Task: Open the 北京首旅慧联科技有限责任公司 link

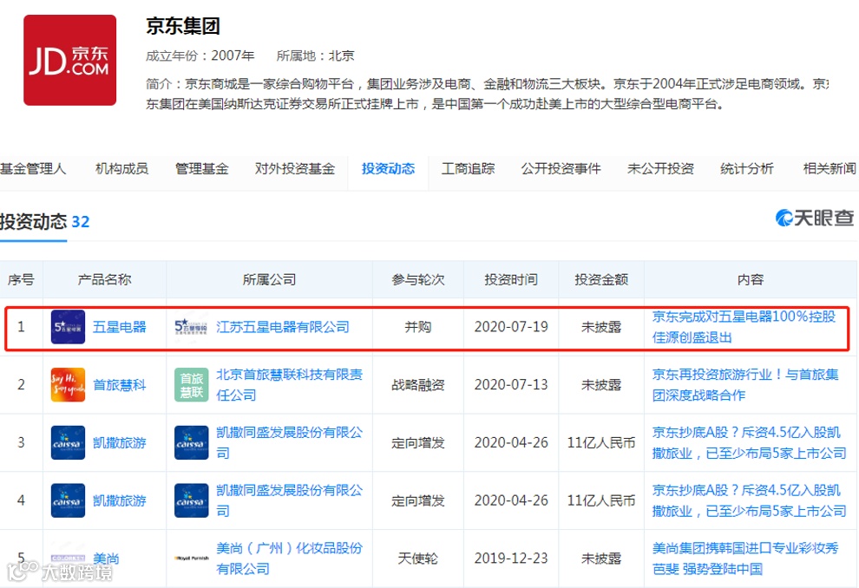Action: [x=289, y=385]
